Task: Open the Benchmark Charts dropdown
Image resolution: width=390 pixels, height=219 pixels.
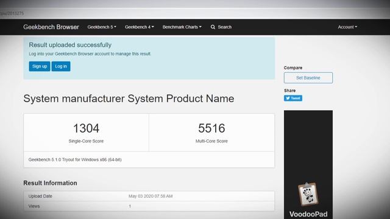Action: click(x=182, y=27)
